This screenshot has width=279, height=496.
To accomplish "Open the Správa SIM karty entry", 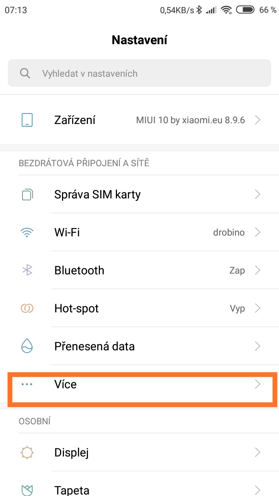I will coord(97,194).
